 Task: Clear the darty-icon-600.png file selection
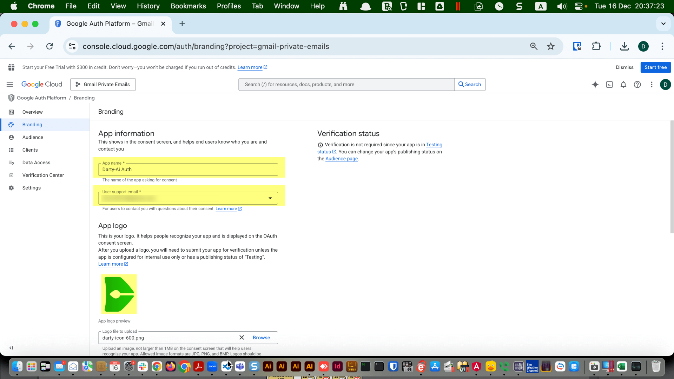pyautogui.click(x=242, y=337)
